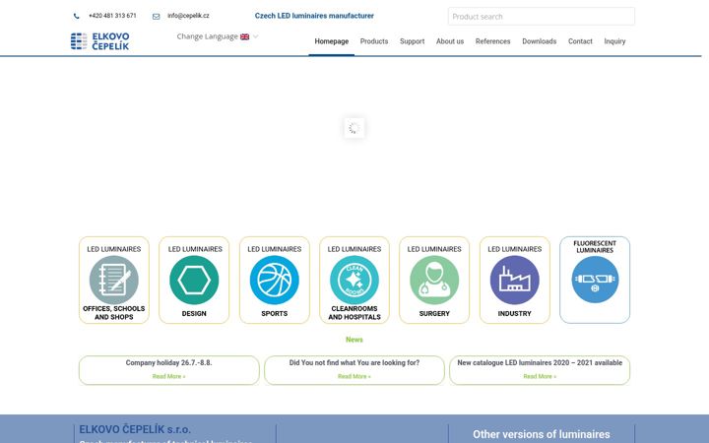Image resolution: width=709 pixels, height=443 pixels.
Task: Click the INDUSTRY card label
Action: click(515, 314)
